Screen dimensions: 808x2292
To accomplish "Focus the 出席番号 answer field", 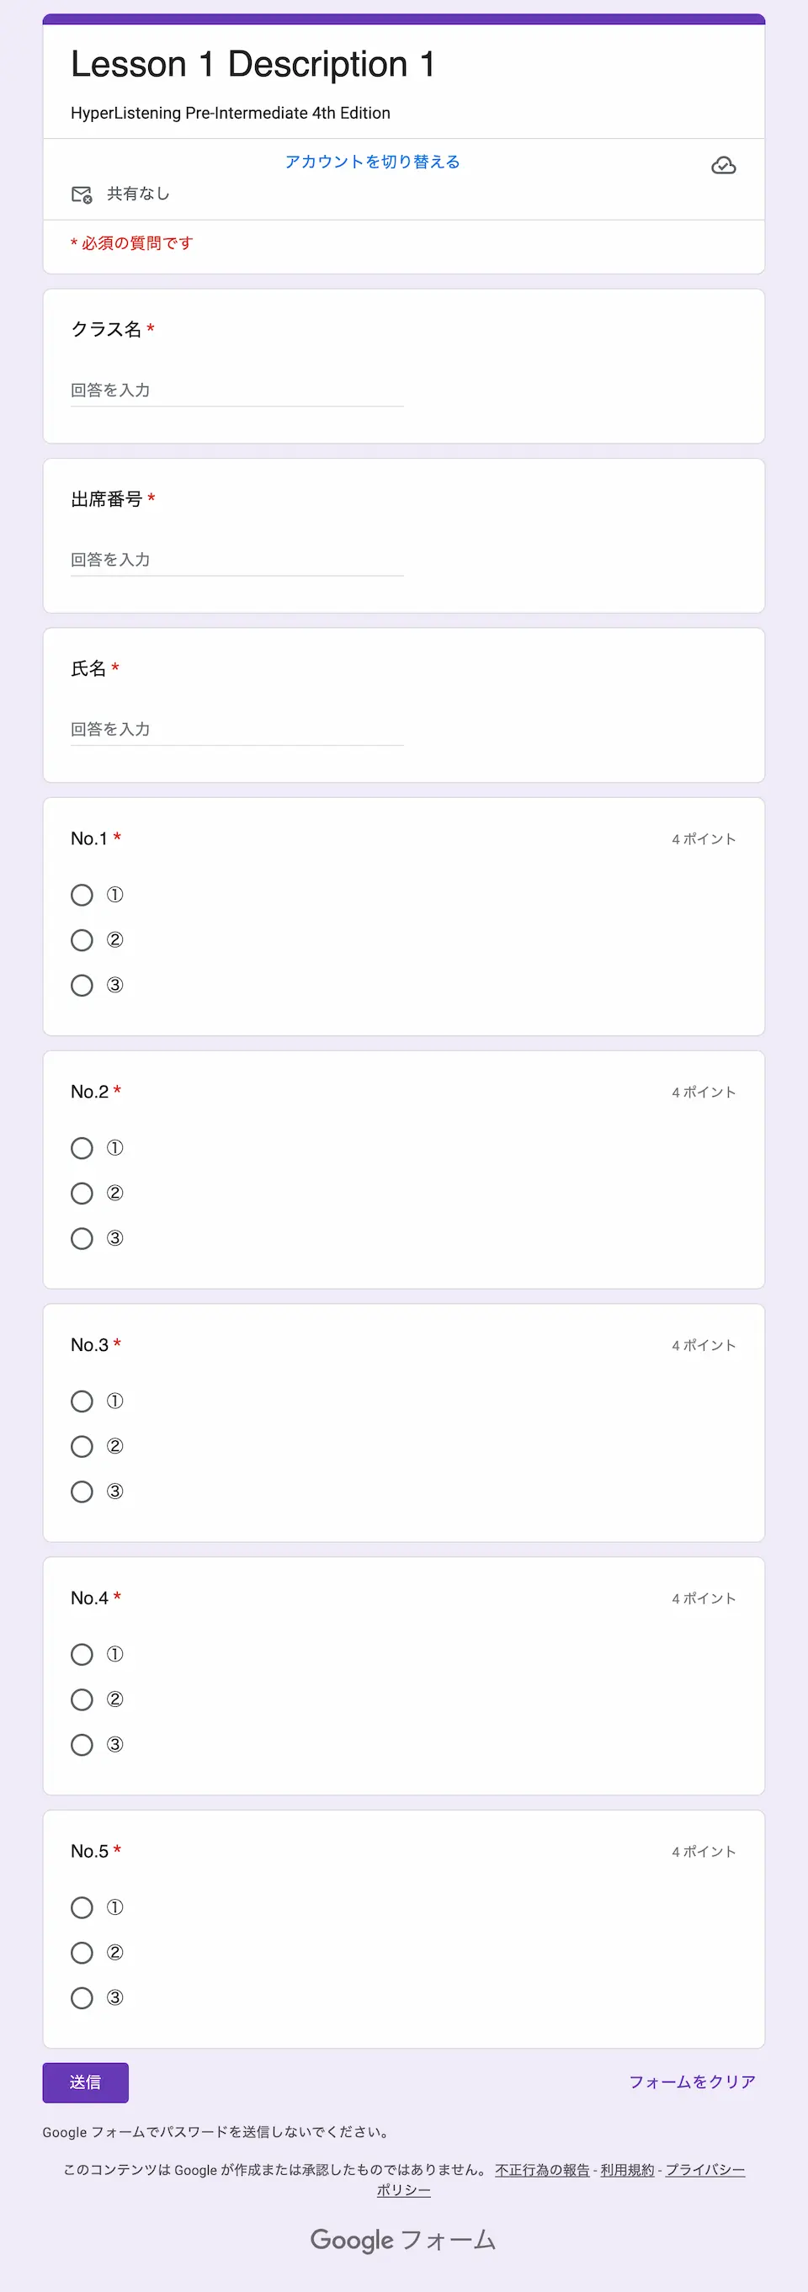I will [x=237, y=560].
